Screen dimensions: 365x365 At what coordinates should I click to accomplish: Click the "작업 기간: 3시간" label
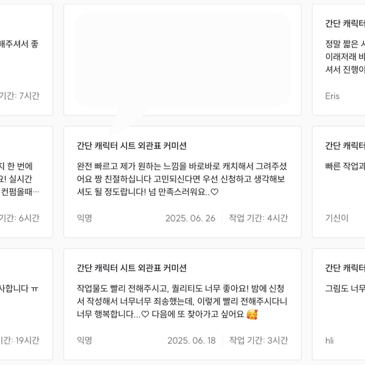tap(258, 340)
